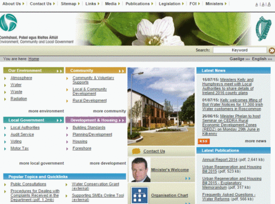Go to Home breadcrumb link
The height and width of the screenshot is (204, 275).
33,59
